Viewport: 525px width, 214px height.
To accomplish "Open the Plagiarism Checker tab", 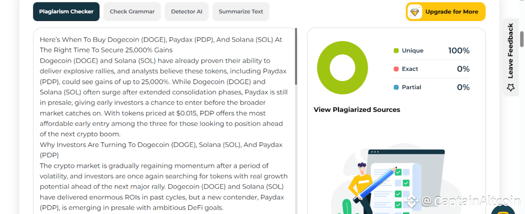I will (66, 11).
